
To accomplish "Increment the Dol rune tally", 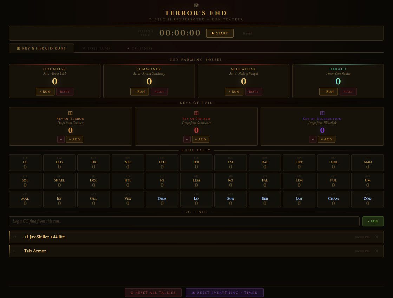I will tap(93, 181).
